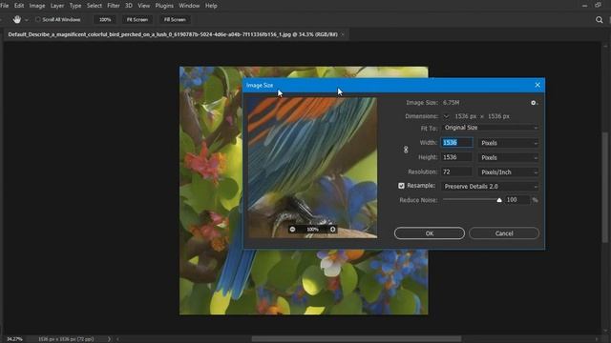Click the document size info in status bar
This screenshot has height=343, width=611.
click(x=66, y=339)
